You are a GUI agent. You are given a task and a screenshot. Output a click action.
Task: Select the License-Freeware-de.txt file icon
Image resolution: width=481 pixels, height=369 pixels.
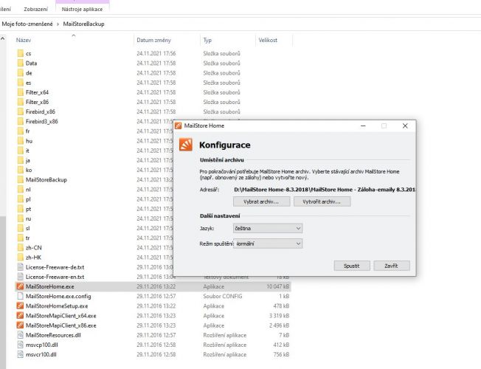point(20,267)
